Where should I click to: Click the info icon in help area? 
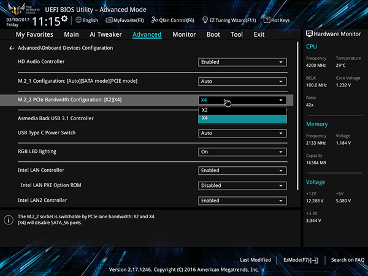[x=9, y=220]
